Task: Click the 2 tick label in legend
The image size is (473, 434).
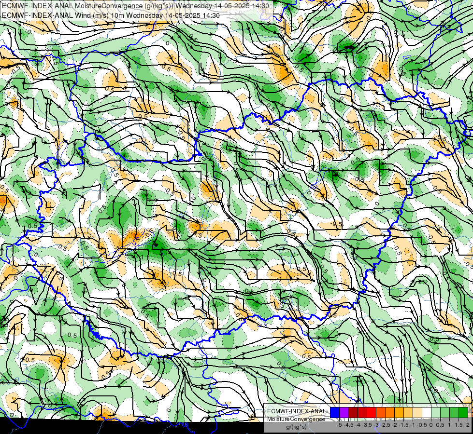Action: point(468,425)
